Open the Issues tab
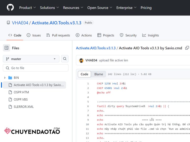This screenshot has width=190, height=142. coord(34,35)
